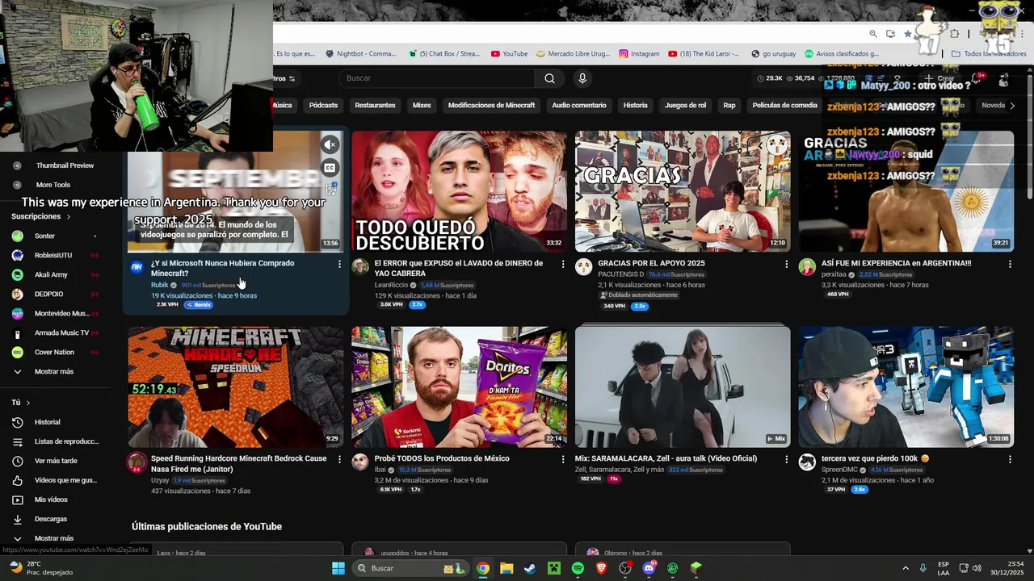
Task: Open Chrome extensions puzzle icon
Action: coord(954,34)
